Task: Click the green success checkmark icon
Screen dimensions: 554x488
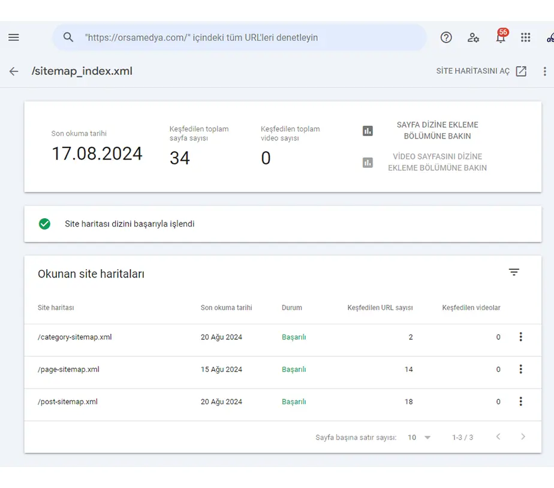Action: point(44,224)
